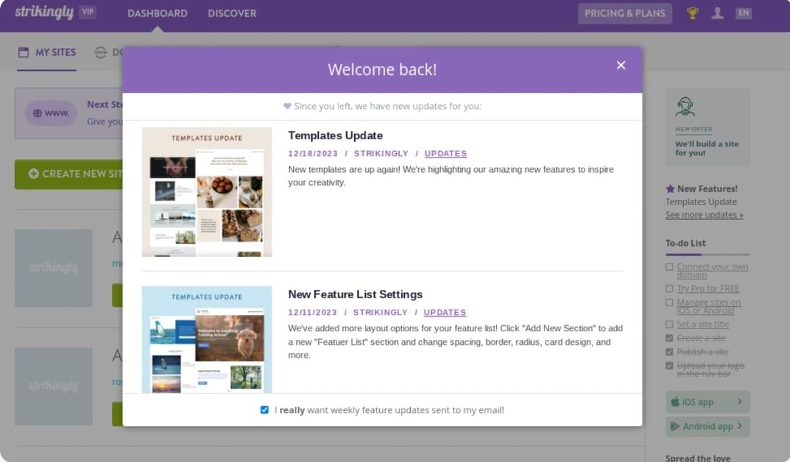Click See more updates link
This screenshot has height=462, width=790.
tap(704, 215)
